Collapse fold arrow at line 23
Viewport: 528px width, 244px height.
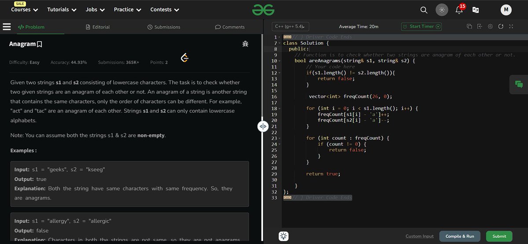pos(280,138)
